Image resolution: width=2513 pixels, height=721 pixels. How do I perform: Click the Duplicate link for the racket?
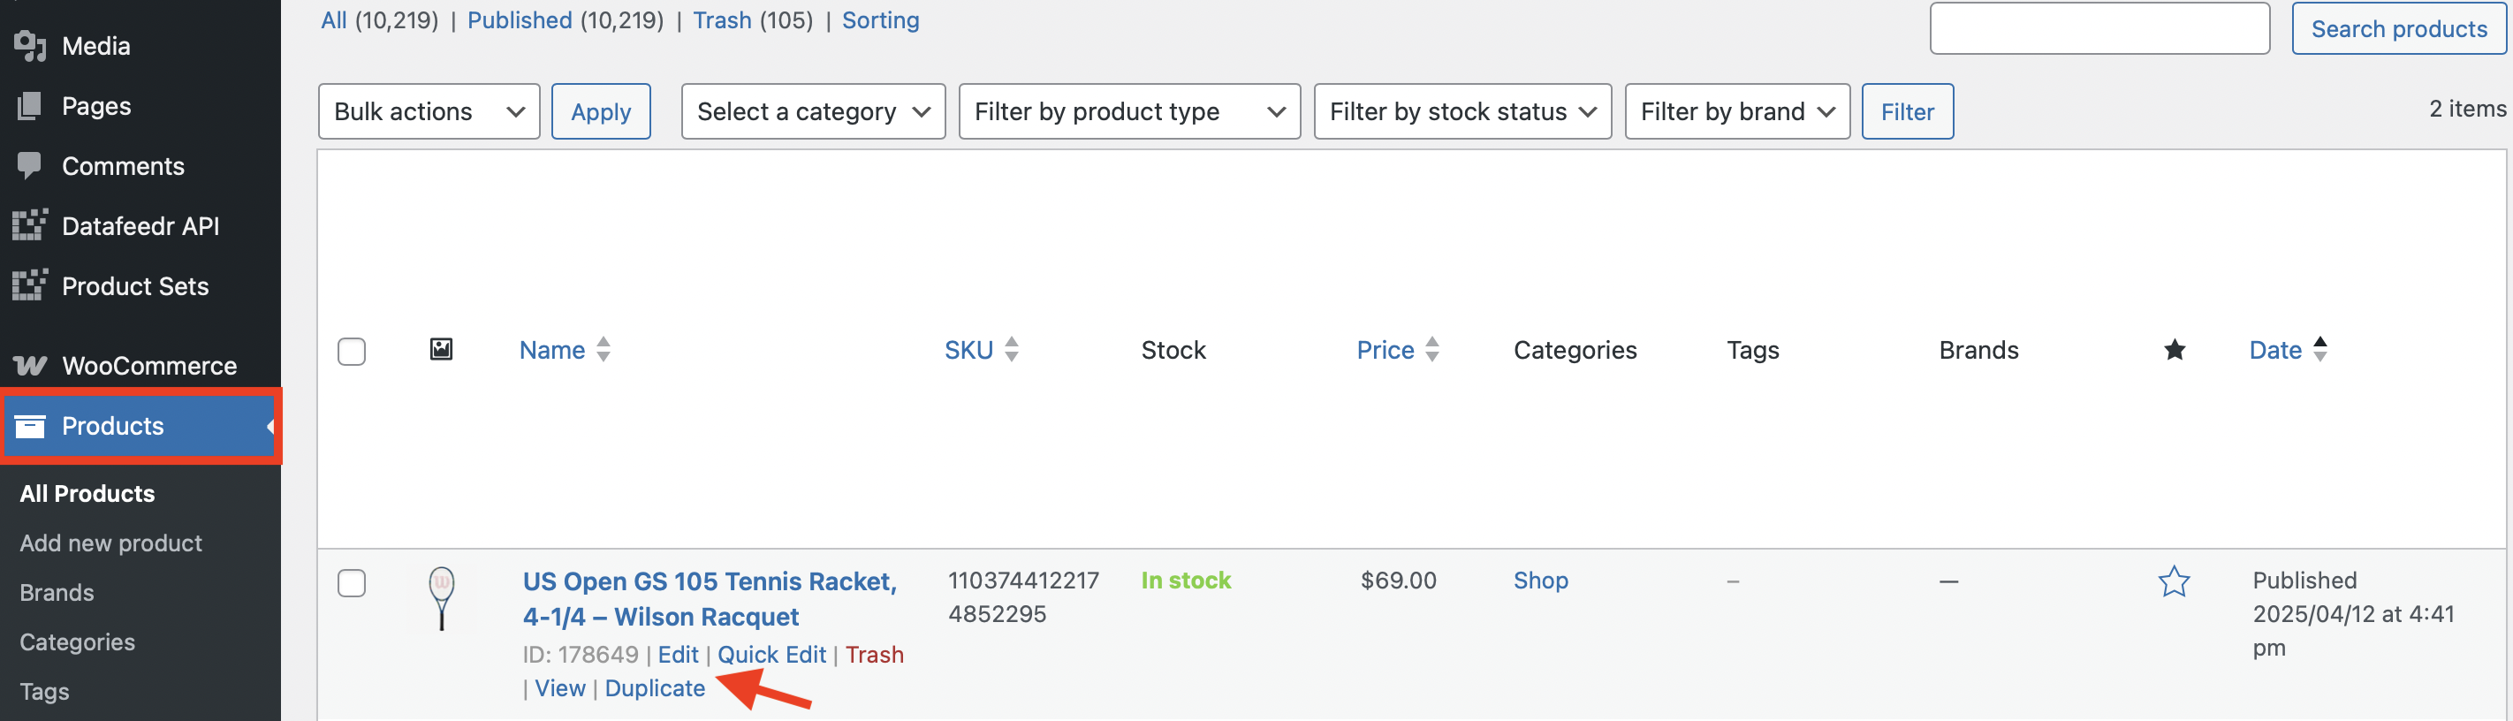655,689
